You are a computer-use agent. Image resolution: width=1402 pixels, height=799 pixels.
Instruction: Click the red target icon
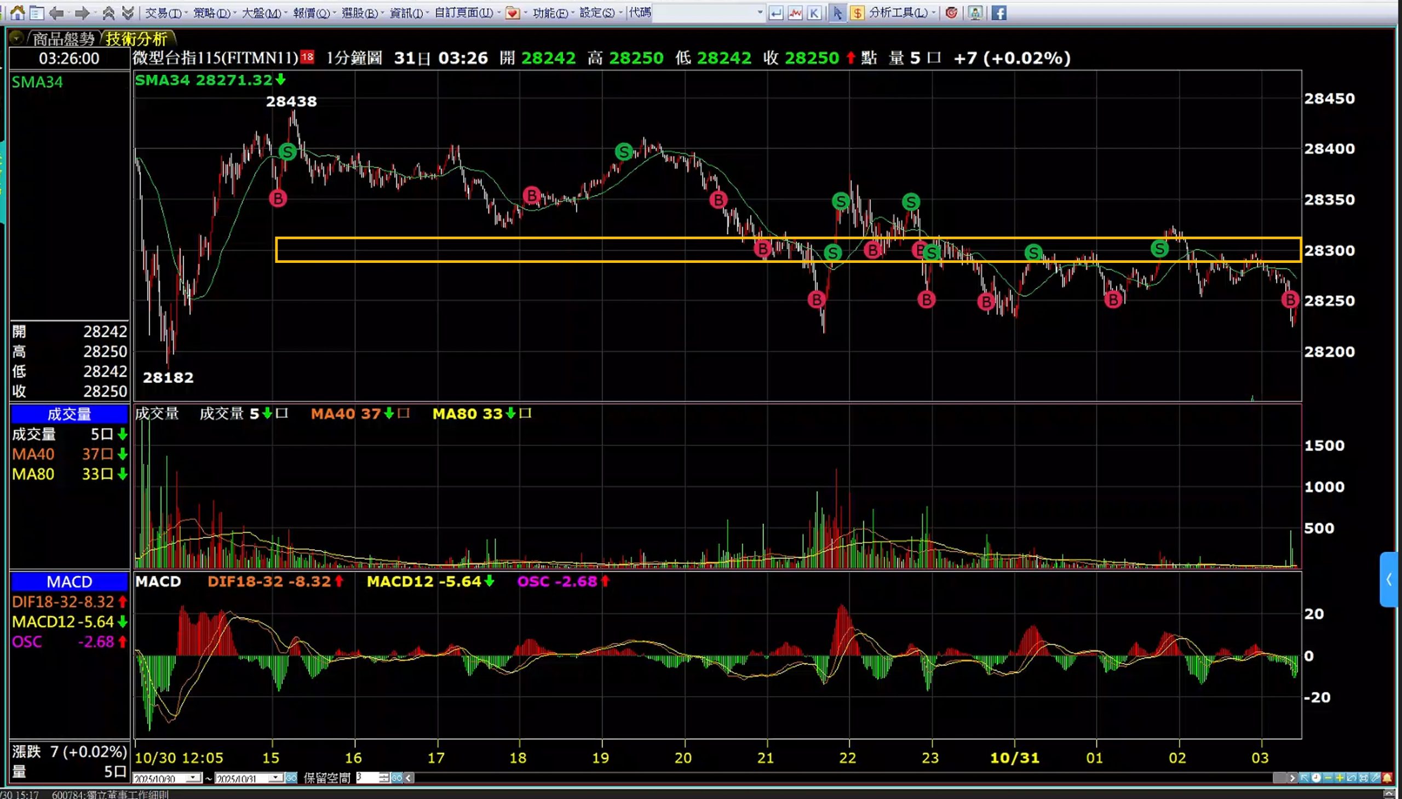coord(951,13)
